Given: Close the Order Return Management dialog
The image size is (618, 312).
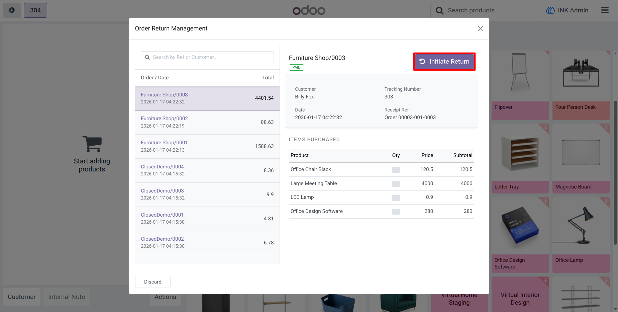Looking at the screenshot, I should coord(480,29).
